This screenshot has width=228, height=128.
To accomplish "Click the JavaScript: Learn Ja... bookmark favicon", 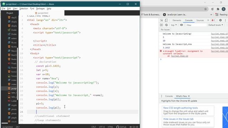I will pyautogui.click(x=165, y=15).
